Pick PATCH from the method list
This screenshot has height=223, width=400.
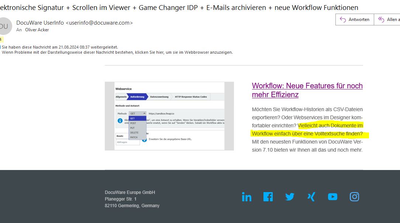tap(134, 137)
